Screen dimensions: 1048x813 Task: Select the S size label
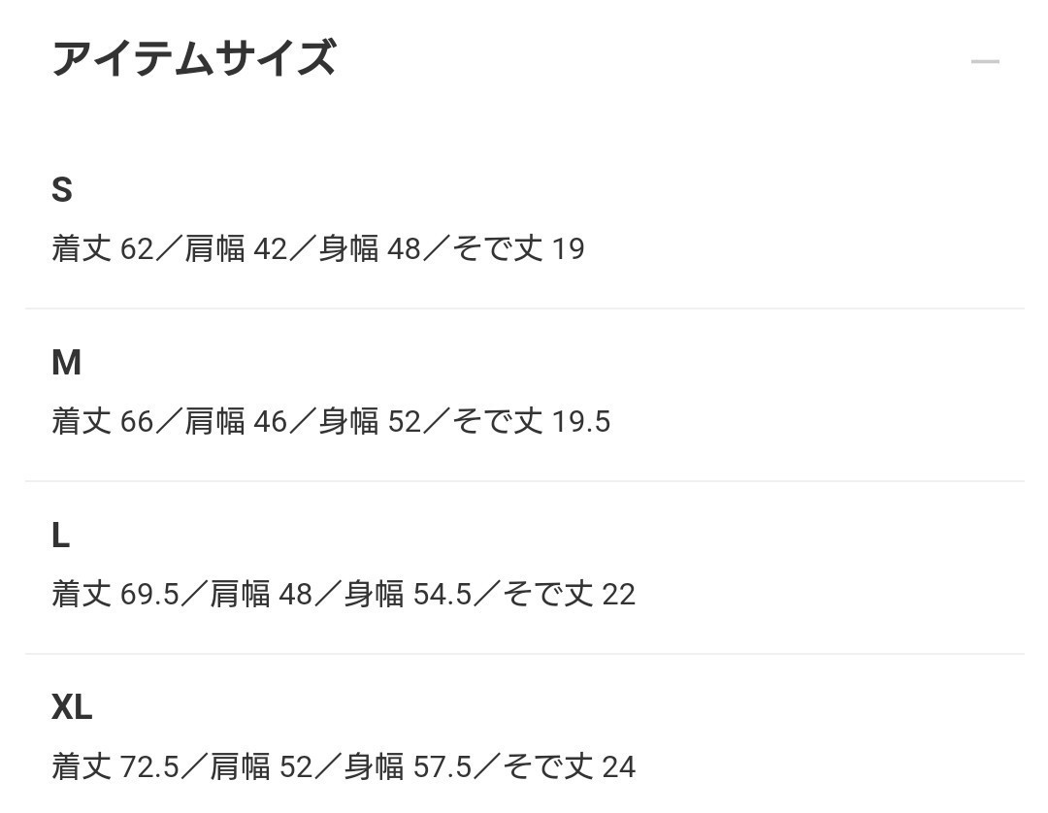[x=62, y=190]
